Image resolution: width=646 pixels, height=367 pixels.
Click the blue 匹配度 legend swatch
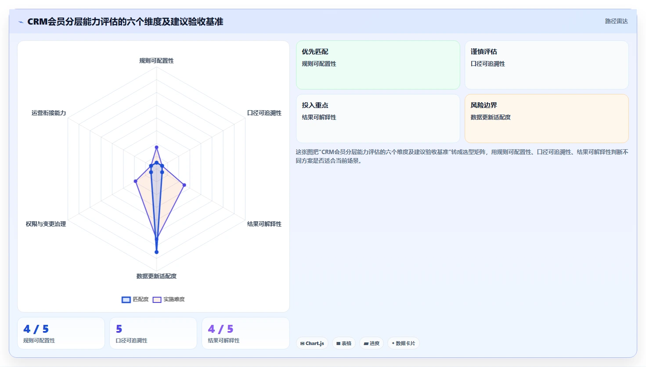126,299
